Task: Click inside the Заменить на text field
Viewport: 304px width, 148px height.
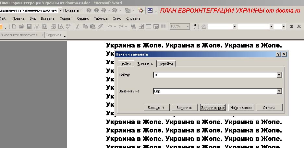Action: click(x=214, y=91)
